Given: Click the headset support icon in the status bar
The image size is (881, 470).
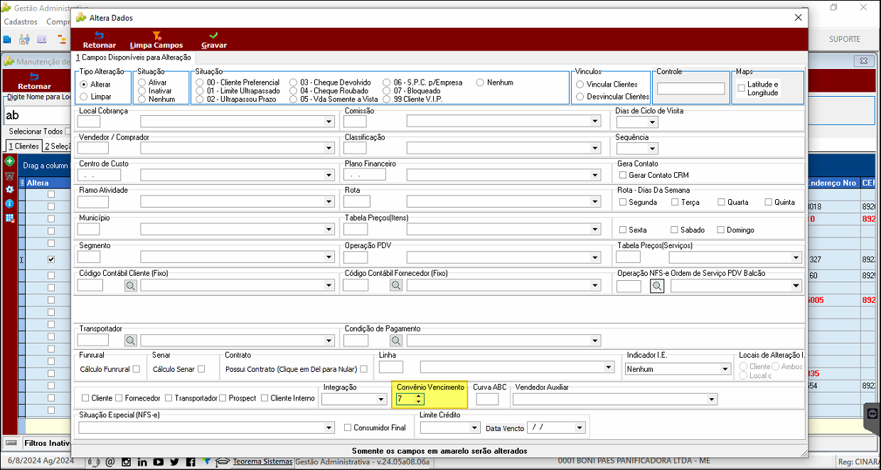Looking at the screenshot, I should click(x=94, y=461).
